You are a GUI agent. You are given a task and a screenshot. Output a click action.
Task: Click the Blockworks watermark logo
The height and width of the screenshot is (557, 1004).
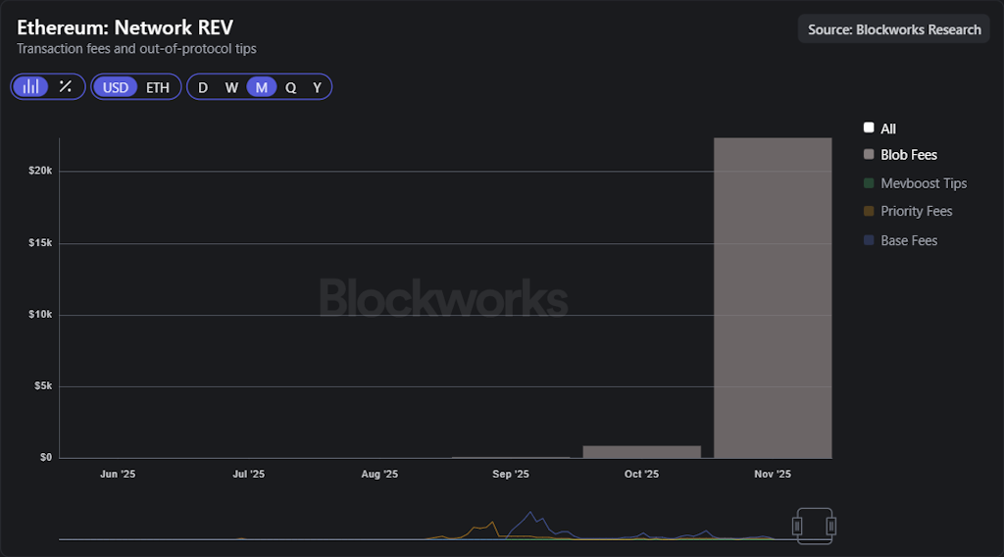[443, 298]
